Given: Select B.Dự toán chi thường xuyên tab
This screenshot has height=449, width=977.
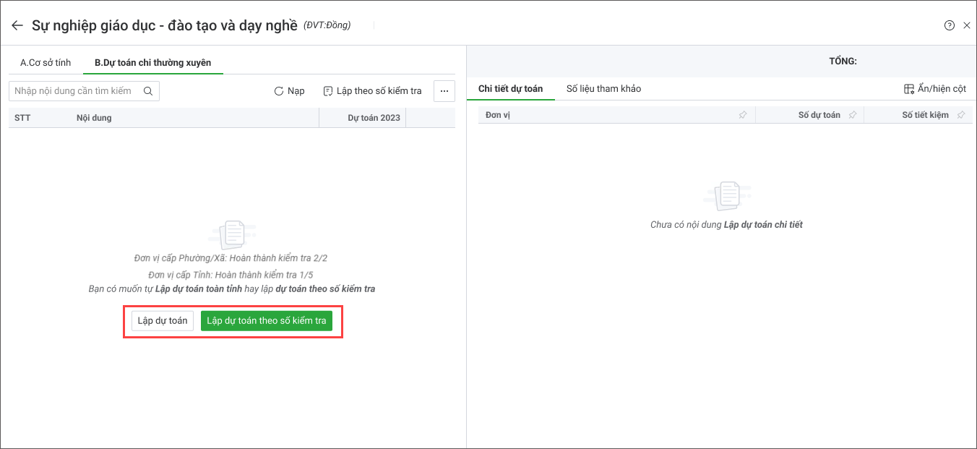Looking at the screenshot, I should click(x=152, y=63).
